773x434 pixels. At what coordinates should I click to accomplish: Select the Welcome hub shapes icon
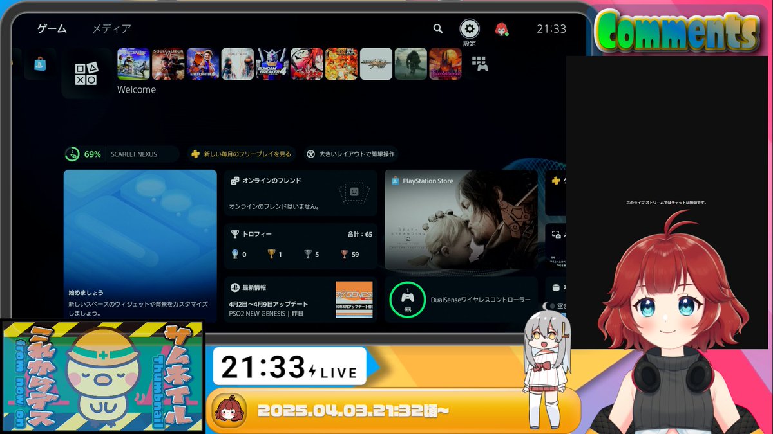pyautogui.click(x=86, y=73)
